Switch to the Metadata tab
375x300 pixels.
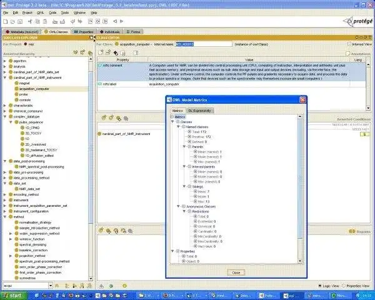(x=22, y=32)
